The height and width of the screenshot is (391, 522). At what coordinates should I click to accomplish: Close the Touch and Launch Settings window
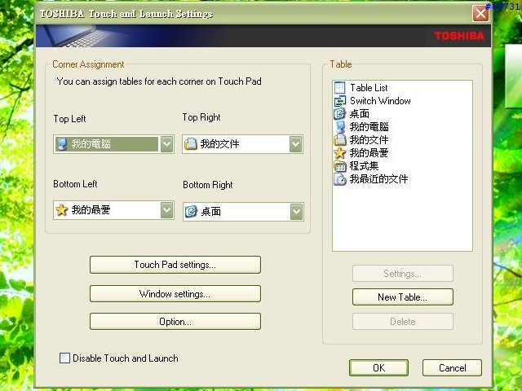(480, 14)
